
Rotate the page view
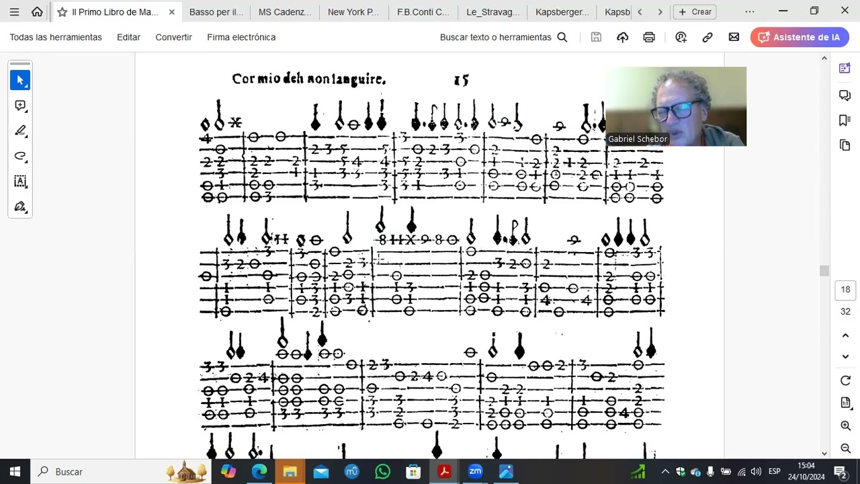point(845,380)
